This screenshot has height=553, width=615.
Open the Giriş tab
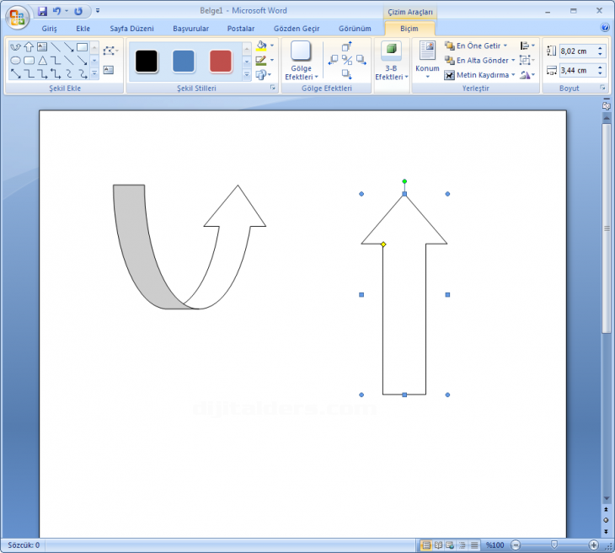point(50,29)
